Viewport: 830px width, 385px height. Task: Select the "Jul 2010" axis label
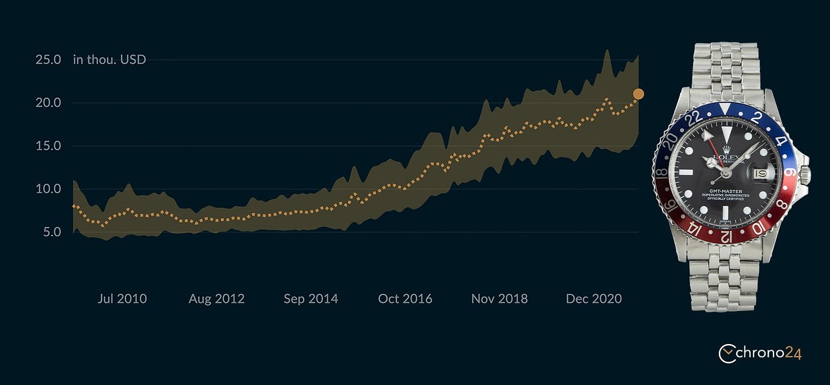[121, 298]
